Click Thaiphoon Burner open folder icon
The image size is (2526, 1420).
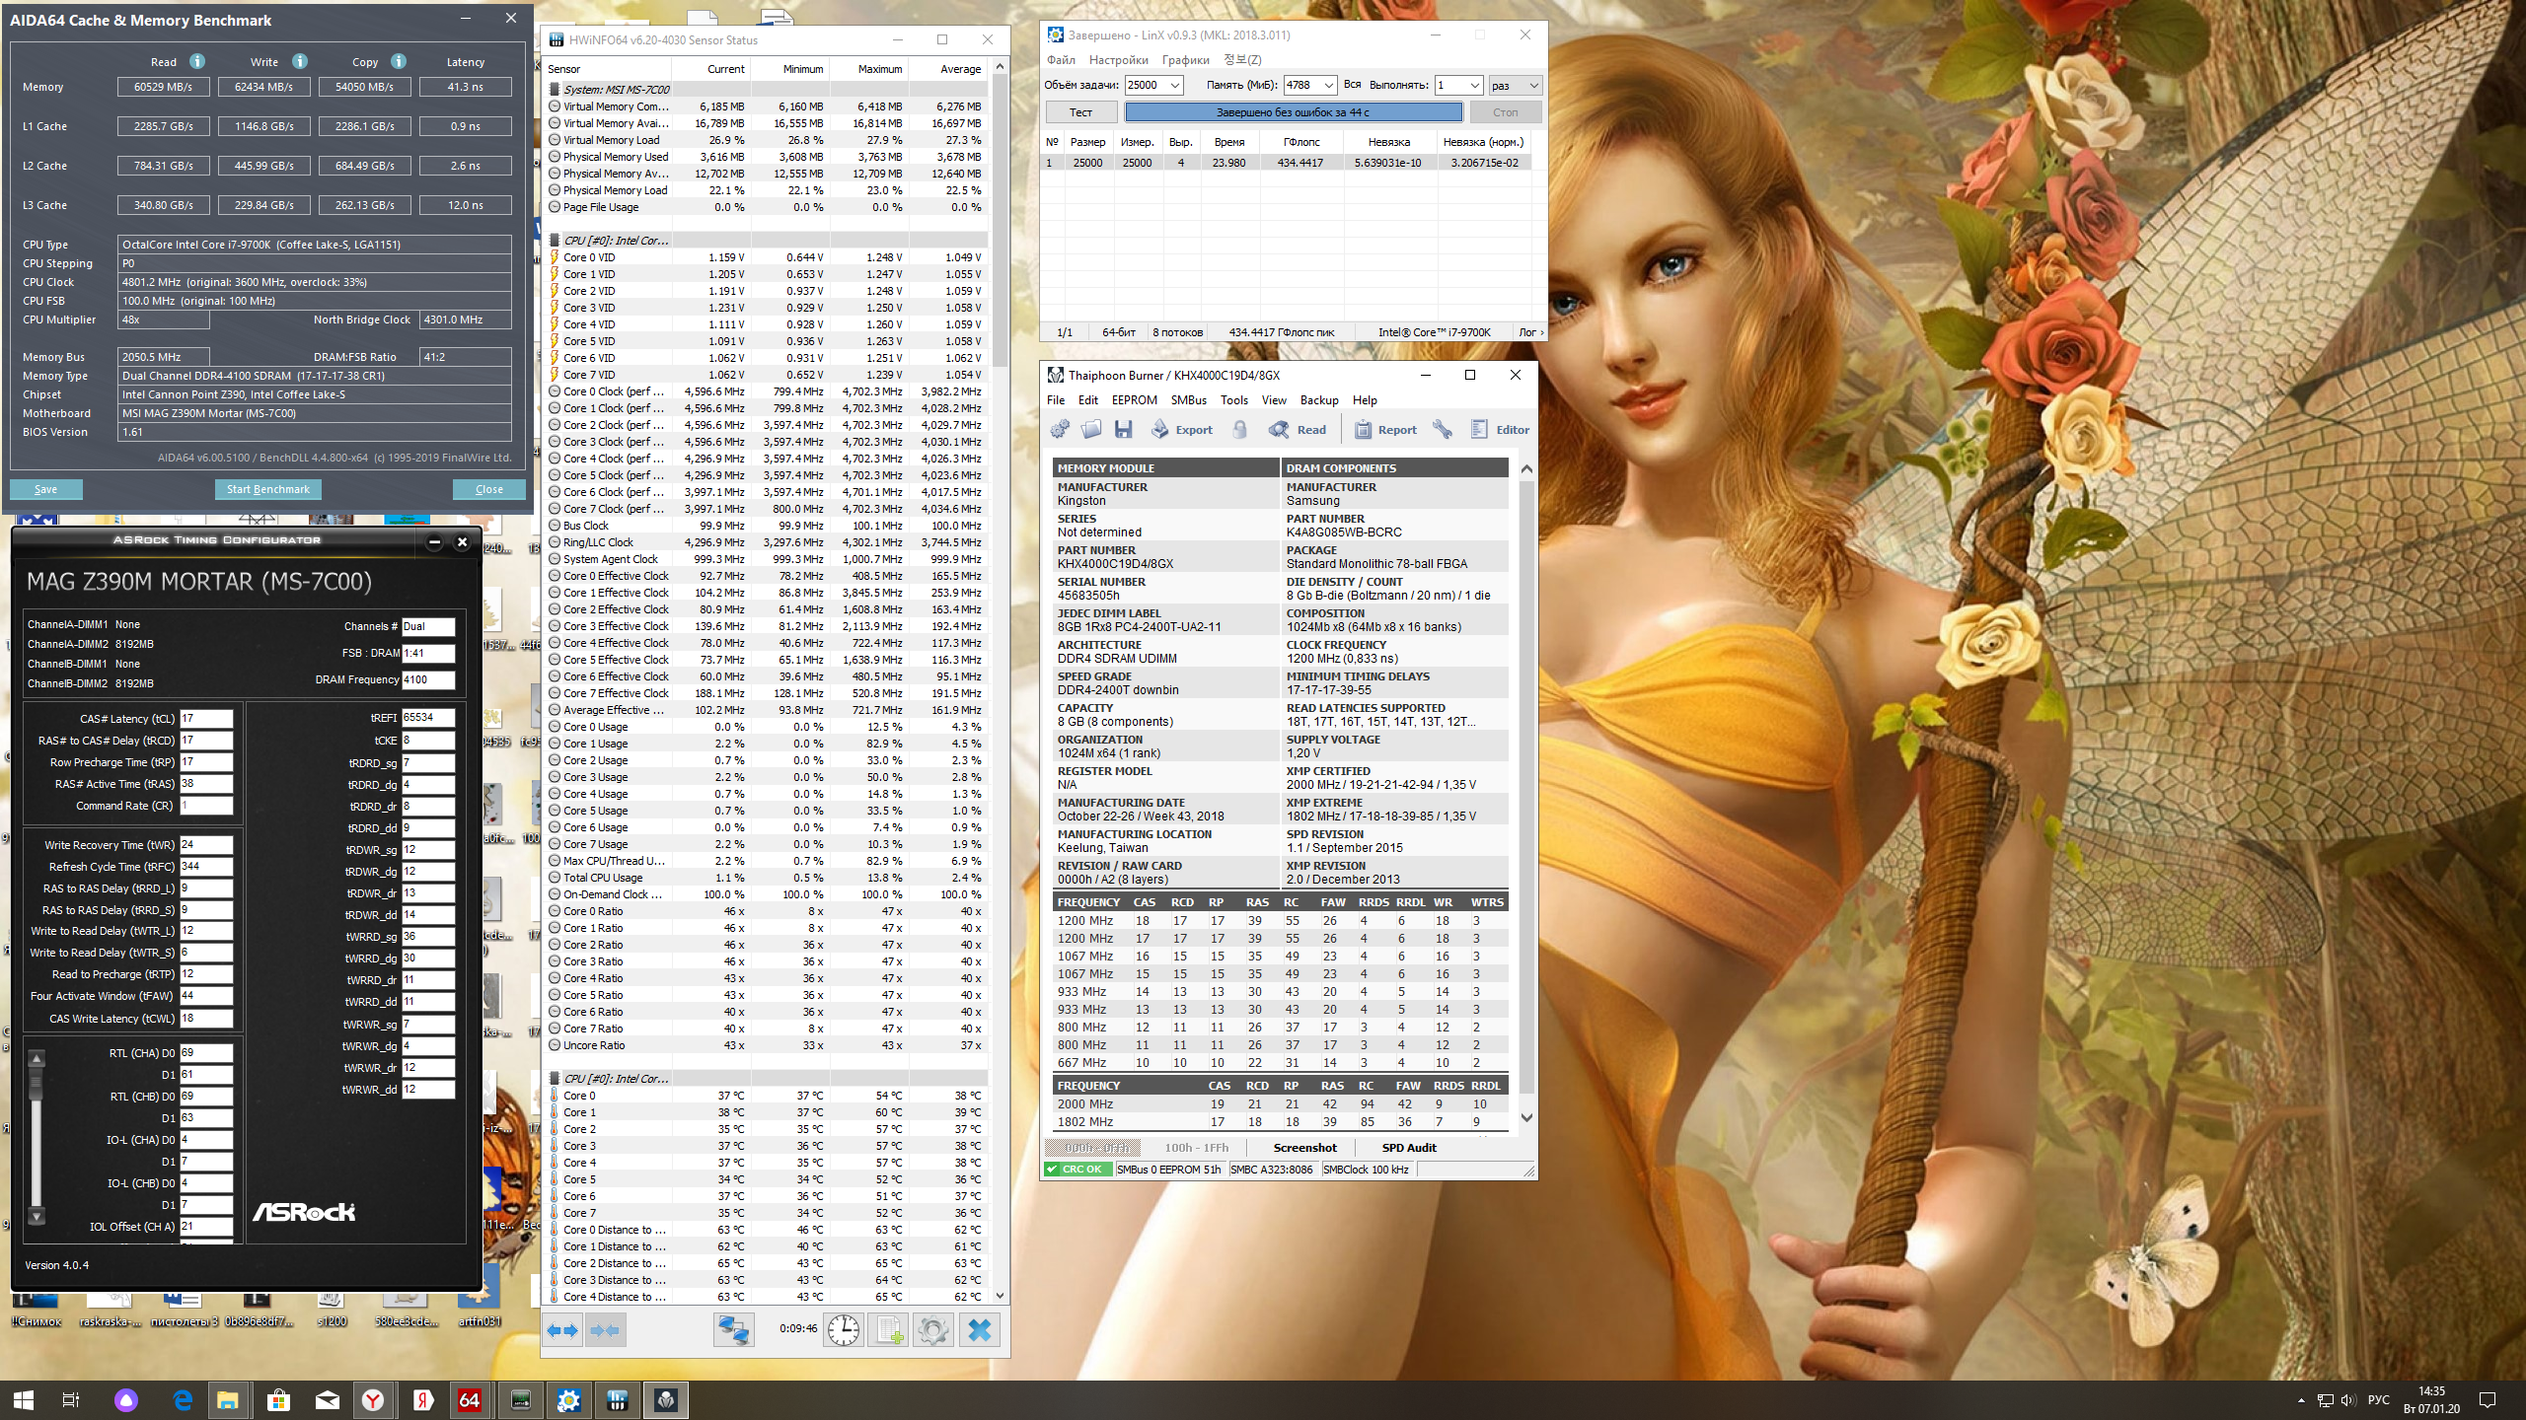pos(1090,429)
